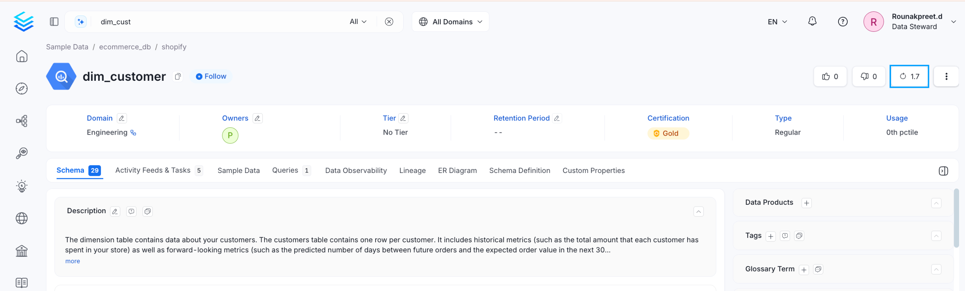Switch to the Lineage tab

point(412,171)
